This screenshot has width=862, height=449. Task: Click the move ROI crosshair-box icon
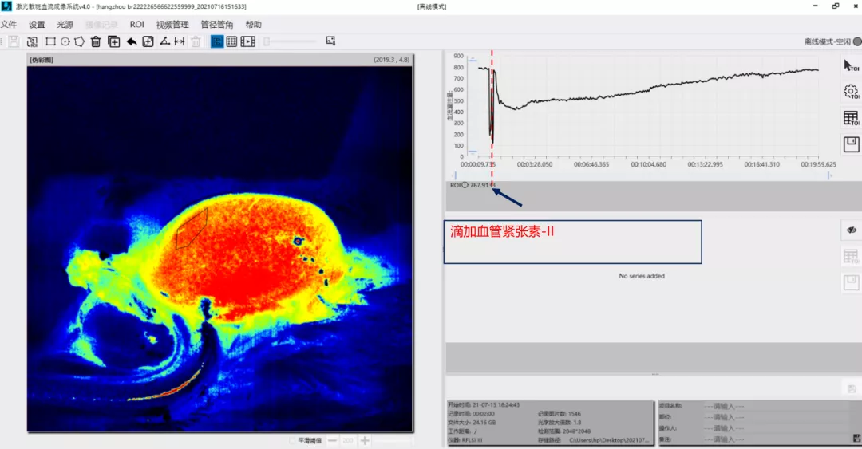148,41
